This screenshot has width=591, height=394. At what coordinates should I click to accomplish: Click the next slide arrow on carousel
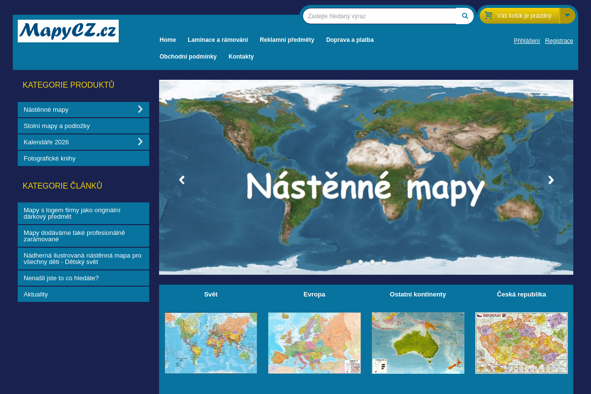[551, 180]
